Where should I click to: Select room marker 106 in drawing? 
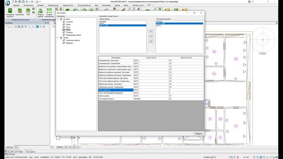coord(214,52)
